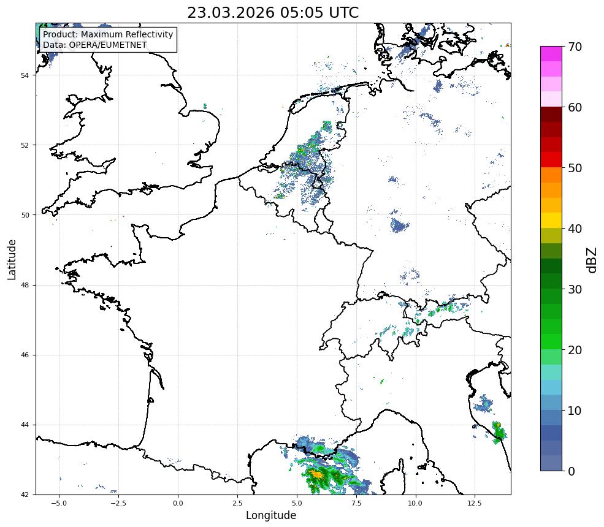Select the longitude tick label 5.0
This screenshot has width=604, height=527.
pyautogui.click(x=297, y=503)
